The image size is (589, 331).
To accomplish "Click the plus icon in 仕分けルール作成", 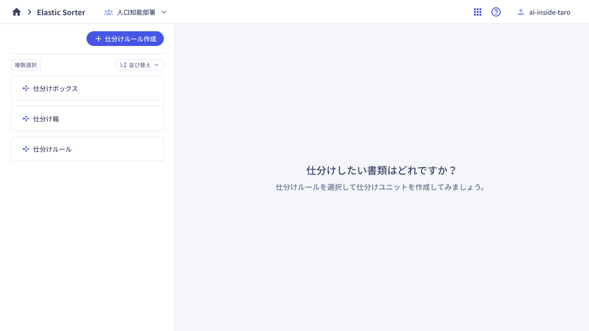I will click(98, 39).
